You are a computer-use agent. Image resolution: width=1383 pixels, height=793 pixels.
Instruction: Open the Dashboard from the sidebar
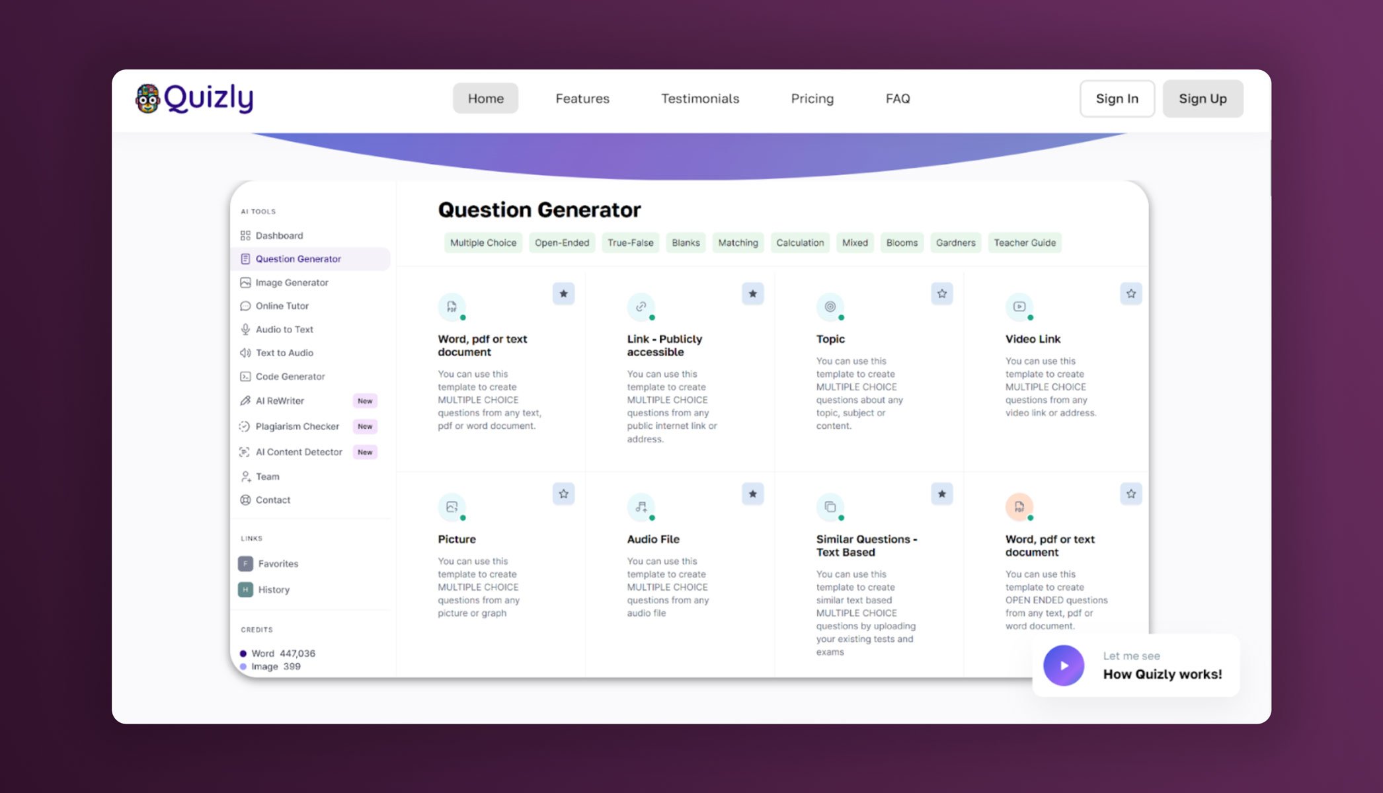point(279,235)
